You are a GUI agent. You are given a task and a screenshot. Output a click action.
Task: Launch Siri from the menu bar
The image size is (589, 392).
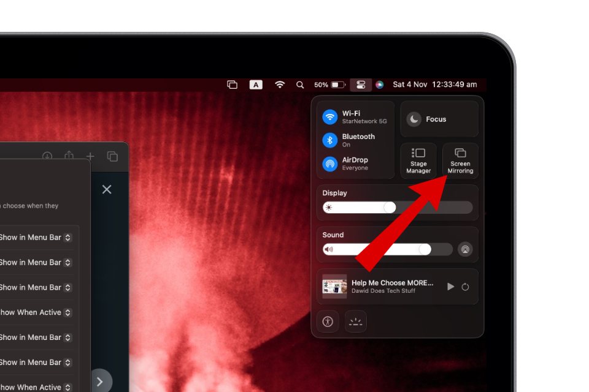coord(379,85)
